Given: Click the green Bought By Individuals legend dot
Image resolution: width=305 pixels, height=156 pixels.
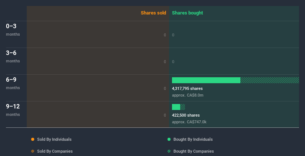Looking at the screenshot, I should point(169,139).
